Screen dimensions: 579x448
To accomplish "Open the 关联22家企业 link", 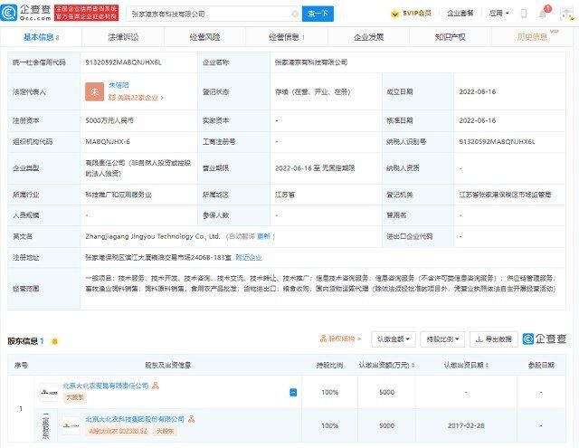I will pos(137,98).
